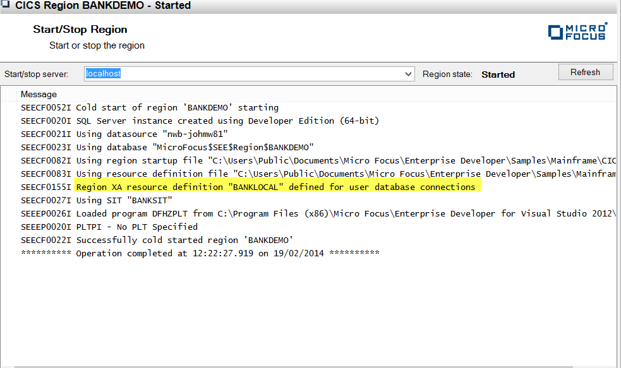The height and width of the screenshot is (368, 621).
Task: Click the highlighted BANKLOCAL XA resource message
Action: (275, 187)
